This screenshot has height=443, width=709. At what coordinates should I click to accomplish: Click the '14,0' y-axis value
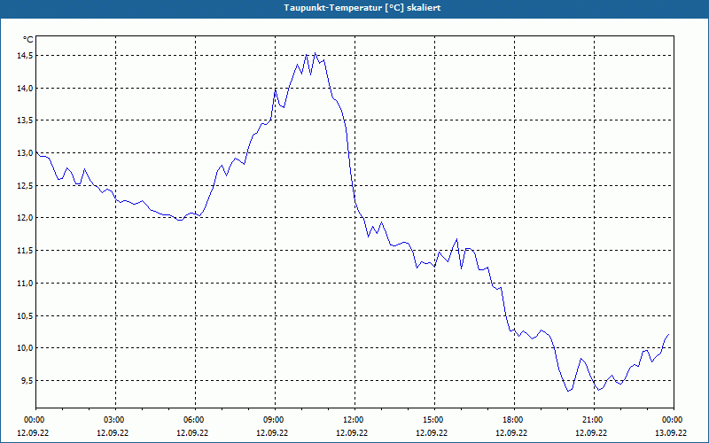click(x=25, y=88)
